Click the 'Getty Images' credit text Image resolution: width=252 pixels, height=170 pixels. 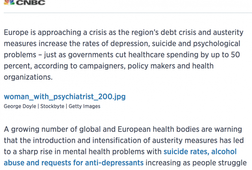(84, 106)
